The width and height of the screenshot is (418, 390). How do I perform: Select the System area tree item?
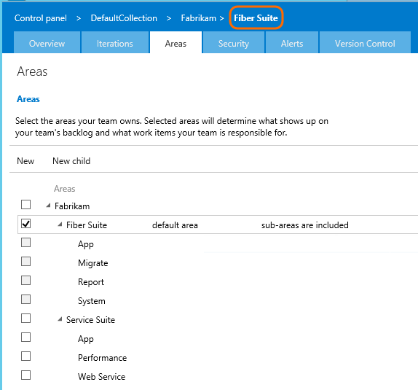(92, 301)
